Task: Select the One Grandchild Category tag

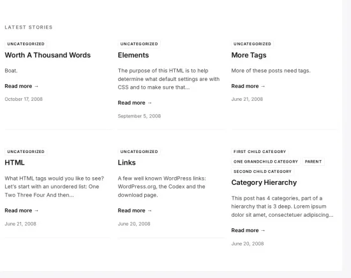Action: pyautogui.click(x=265, y=161)
